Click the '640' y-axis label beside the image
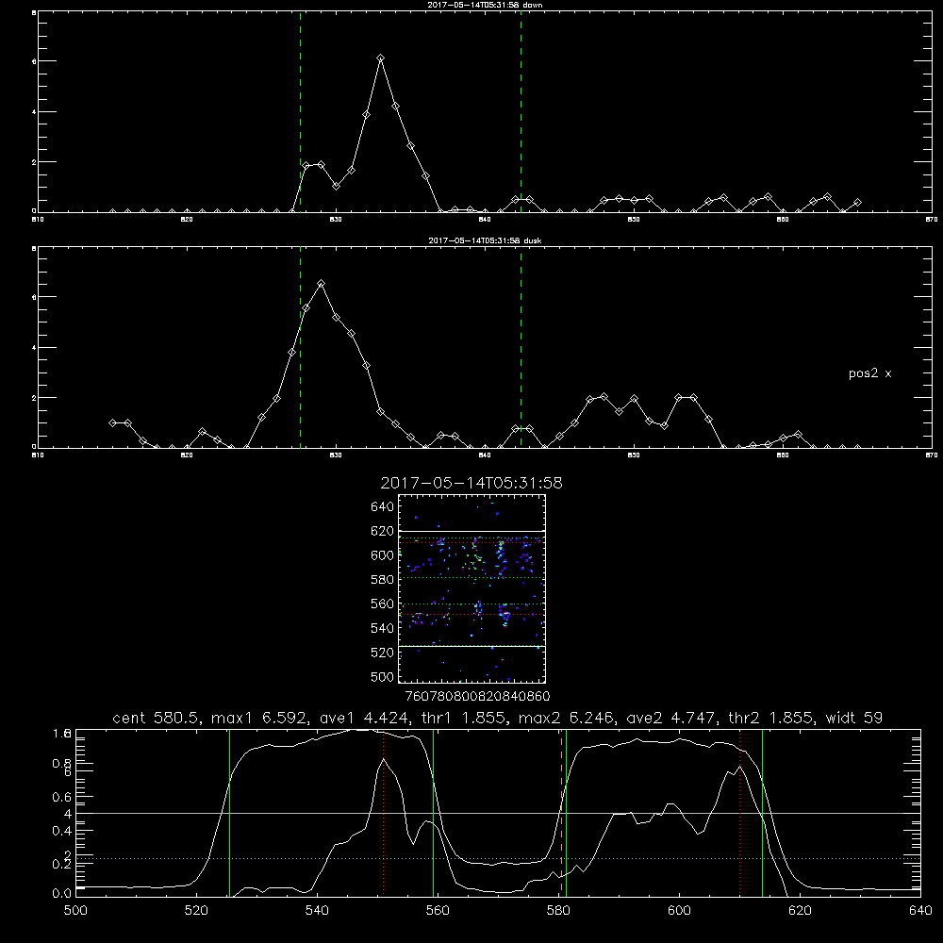This screenshot has height=943, width=943. point(383,507)
